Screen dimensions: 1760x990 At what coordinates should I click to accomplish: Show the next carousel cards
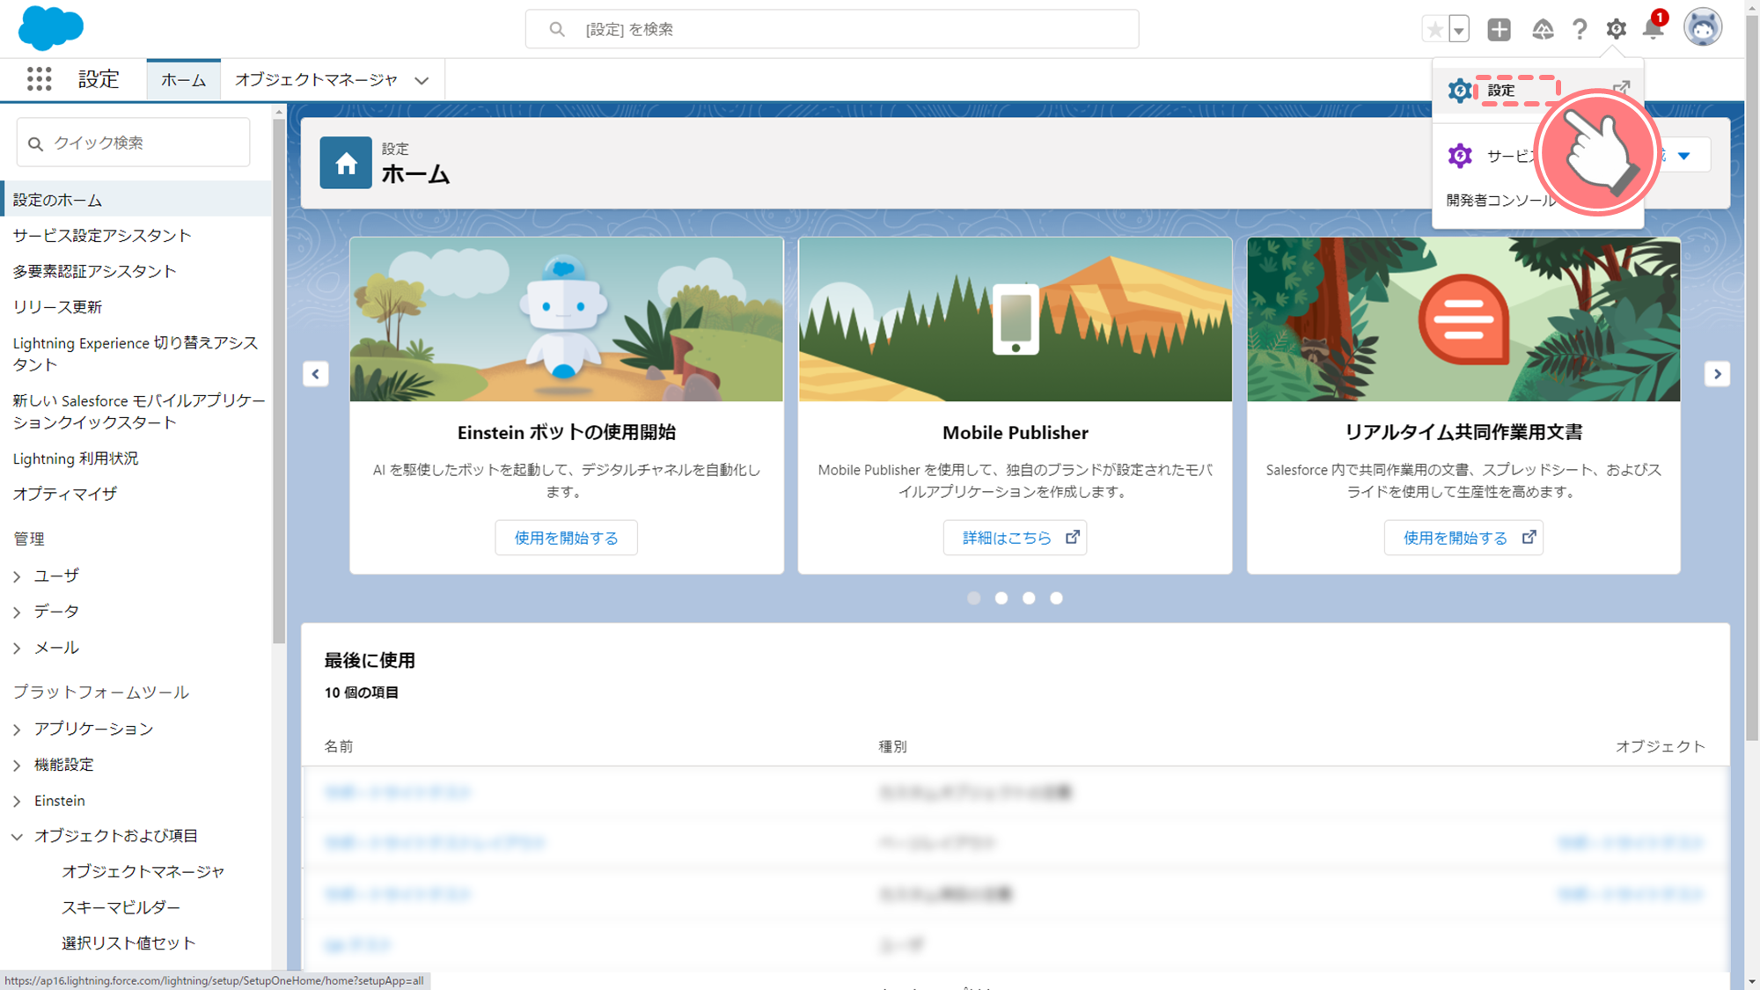[1717, 374]
